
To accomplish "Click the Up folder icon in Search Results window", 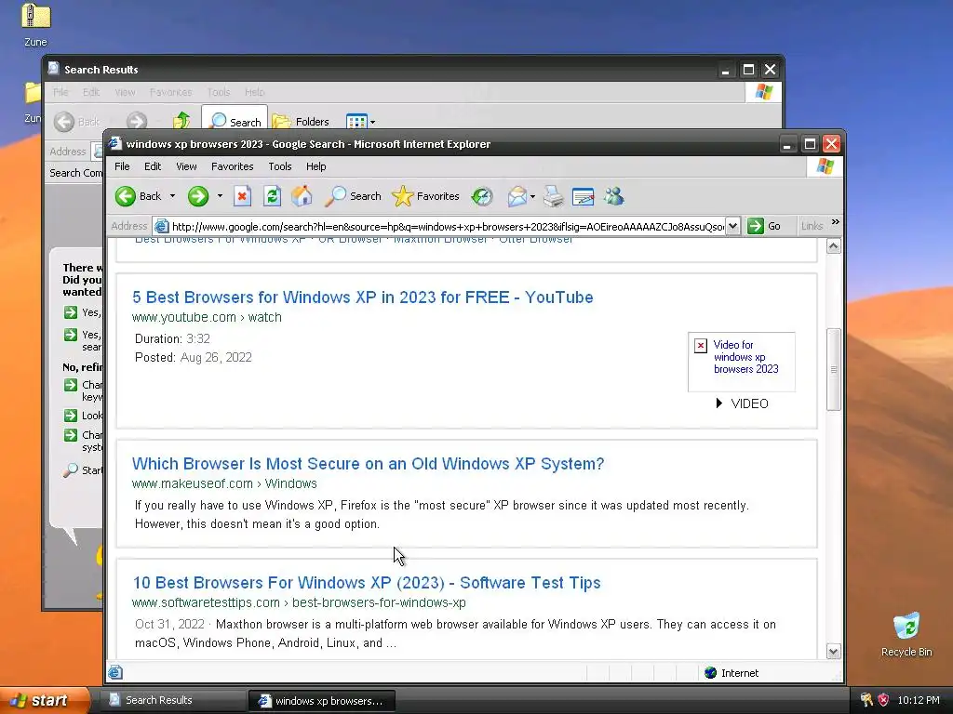I will coord(181,121).
